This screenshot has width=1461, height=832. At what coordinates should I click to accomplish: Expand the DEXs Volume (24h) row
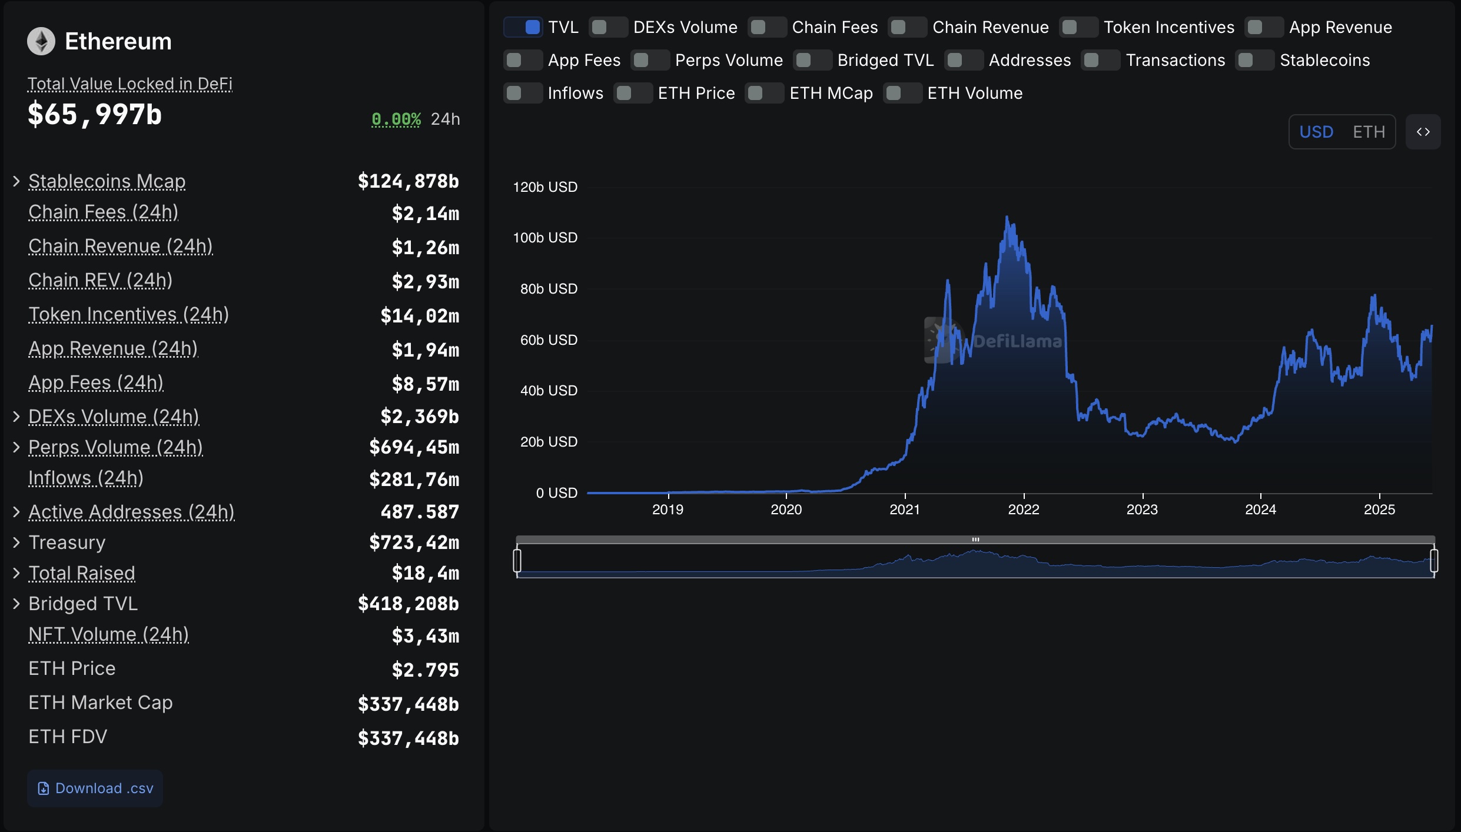click(x=16, y=417)
